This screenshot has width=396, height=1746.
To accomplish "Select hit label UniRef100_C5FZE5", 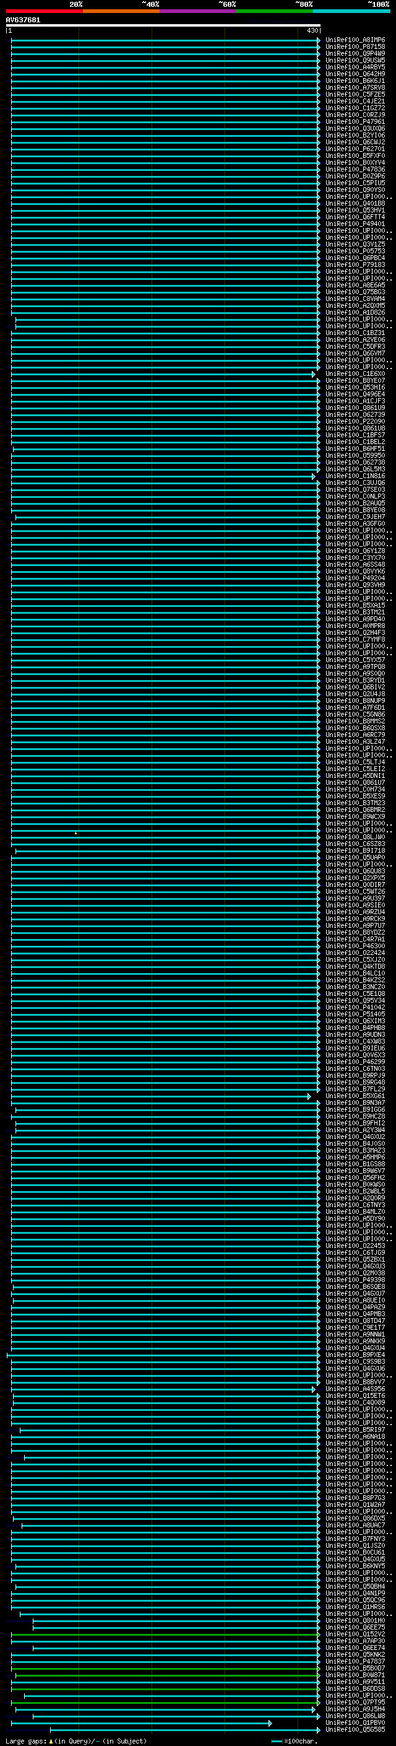I will click(x=355, y=95).
